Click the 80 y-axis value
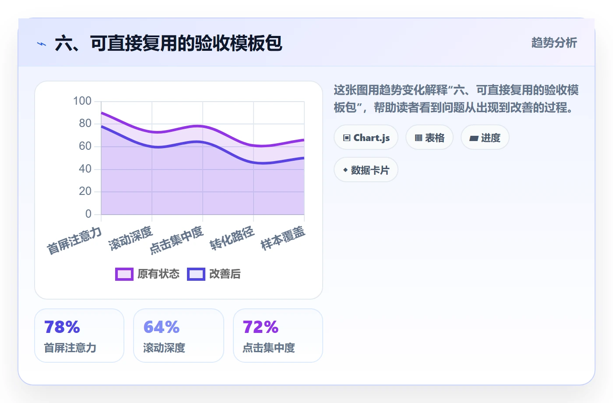Image resolution: width=613 pixels, height=403 pixels. pyautogui.click(x=85, y=124)
